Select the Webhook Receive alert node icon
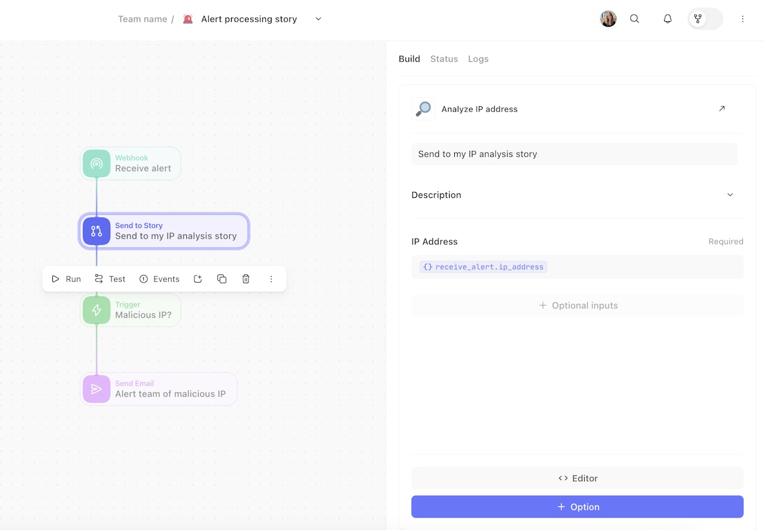764x530 pixels. pyautogui.click(x=96, y=163)
